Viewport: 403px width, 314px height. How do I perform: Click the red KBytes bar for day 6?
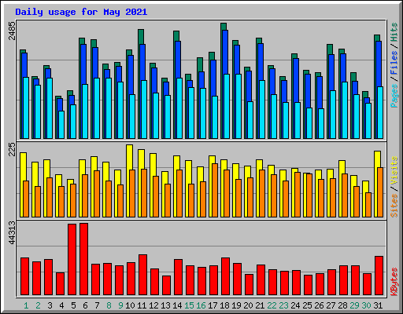(x=83, y=259)
